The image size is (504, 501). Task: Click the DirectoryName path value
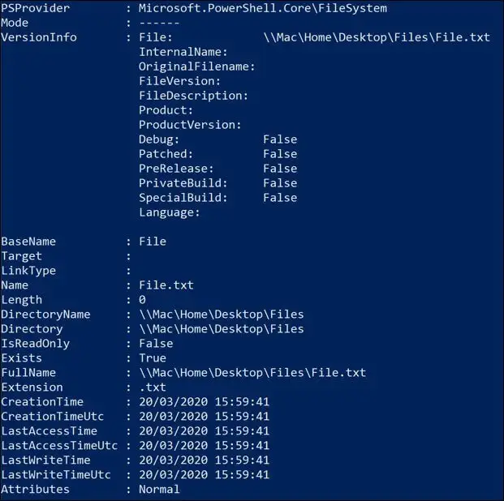click(222, 315)
